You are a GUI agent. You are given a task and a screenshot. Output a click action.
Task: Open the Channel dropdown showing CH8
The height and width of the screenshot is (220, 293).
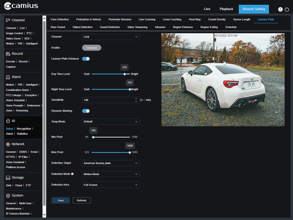pos(110,37)
